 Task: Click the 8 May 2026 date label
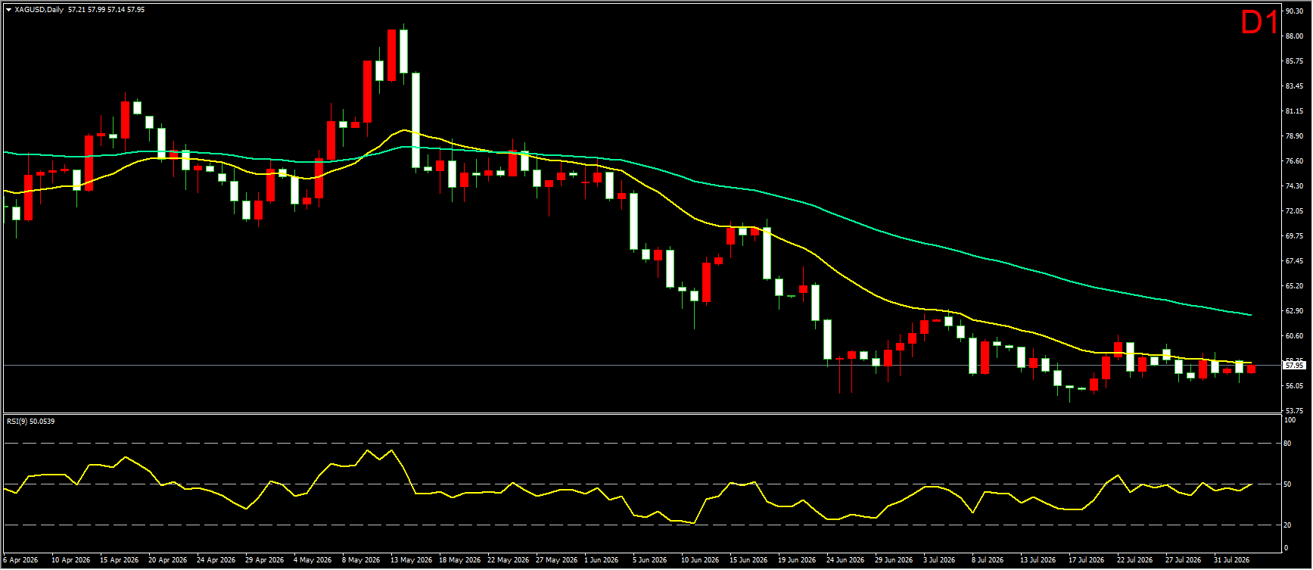click(361, 561)
